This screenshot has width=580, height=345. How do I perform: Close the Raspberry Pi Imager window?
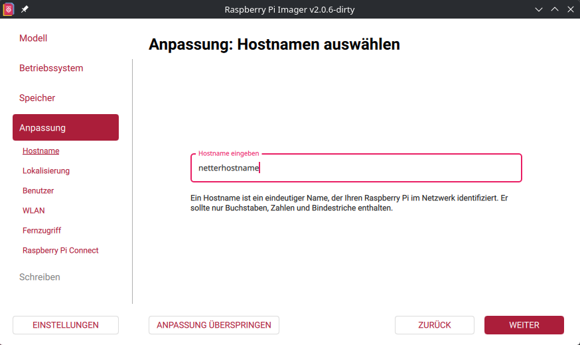[x=571, y=9]
